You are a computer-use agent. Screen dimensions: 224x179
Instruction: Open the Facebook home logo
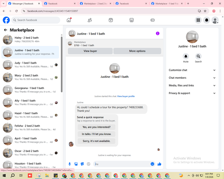point(6,20)
